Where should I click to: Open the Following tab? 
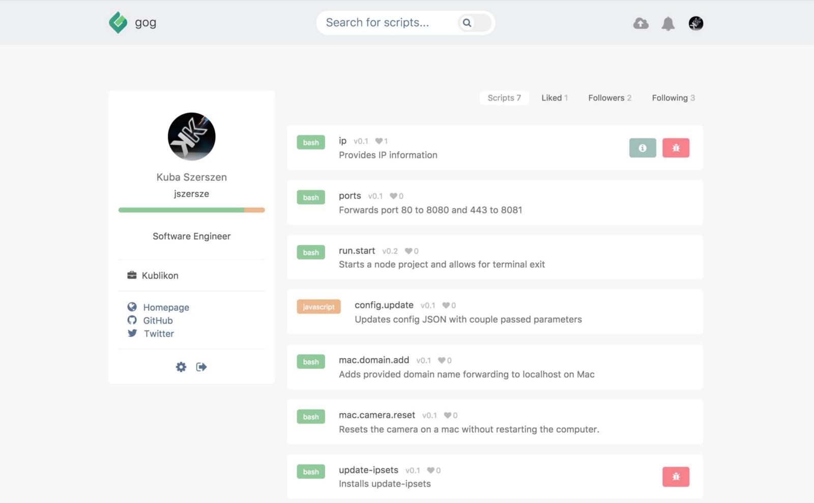click(x=673, y=98)
